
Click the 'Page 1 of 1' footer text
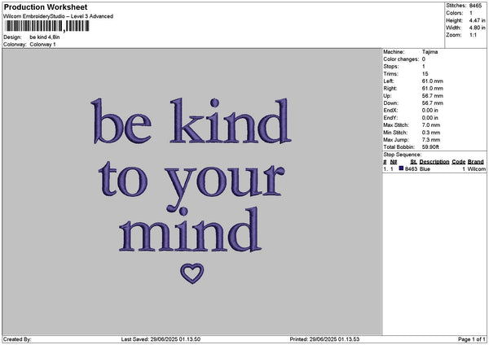[x=472, y=339]
